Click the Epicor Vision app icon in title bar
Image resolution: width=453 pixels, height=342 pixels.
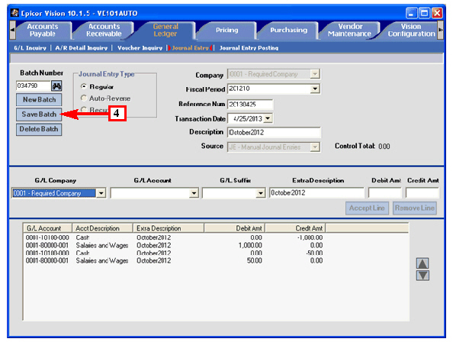[14, 13]
